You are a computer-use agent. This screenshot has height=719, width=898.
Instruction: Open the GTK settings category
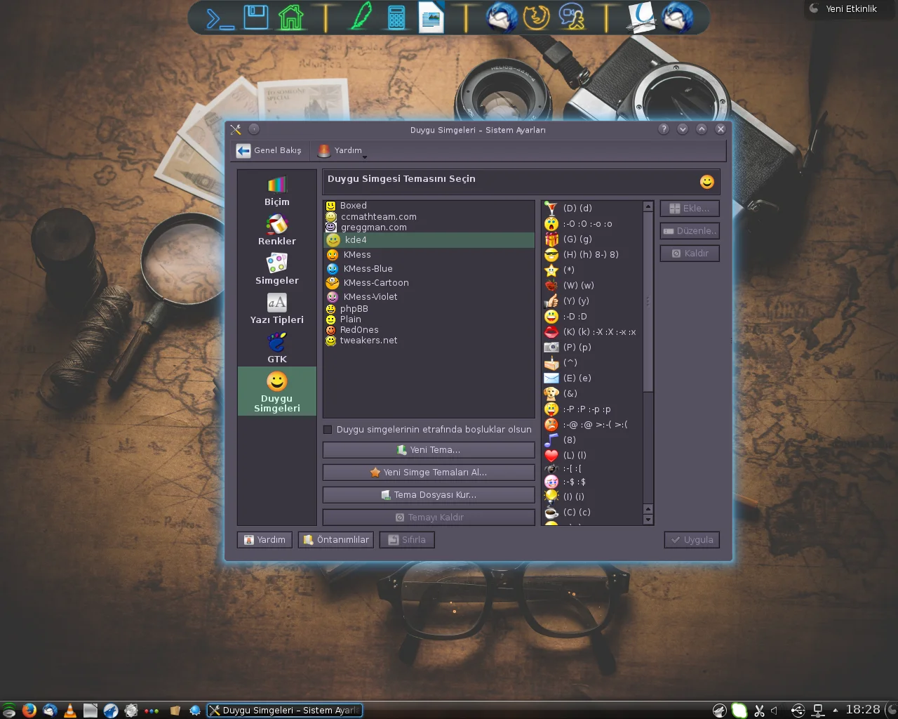coord(276,348)
